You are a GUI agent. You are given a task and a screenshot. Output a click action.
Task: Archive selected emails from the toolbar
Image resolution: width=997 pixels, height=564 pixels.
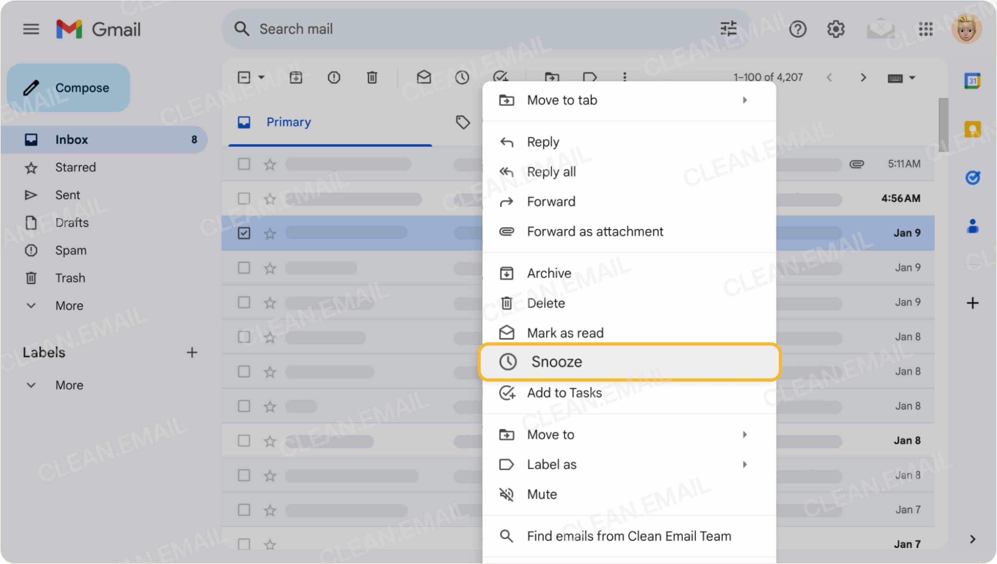tap(296, 78)
